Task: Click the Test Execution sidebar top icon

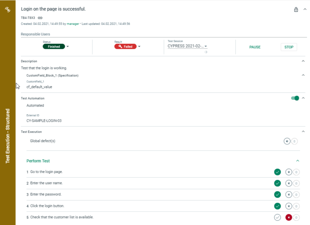Action: [x=7, y=9]
